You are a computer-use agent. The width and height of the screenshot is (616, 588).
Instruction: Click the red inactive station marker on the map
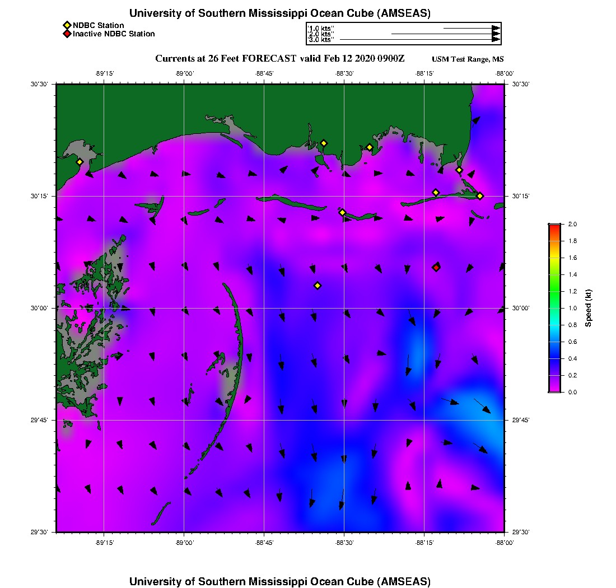[436, 267]
